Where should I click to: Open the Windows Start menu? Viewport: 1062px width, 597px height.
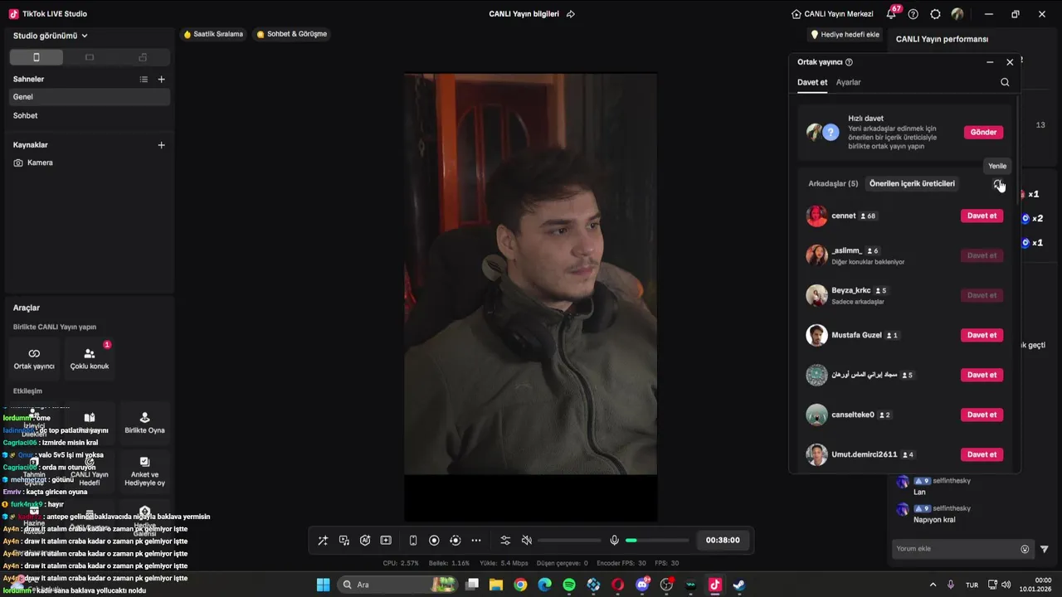coord(323,585)
